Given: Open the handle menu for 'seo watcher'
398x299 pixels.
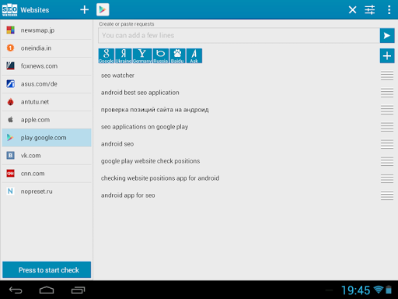Looking at the screenshot, I should 387,76.
